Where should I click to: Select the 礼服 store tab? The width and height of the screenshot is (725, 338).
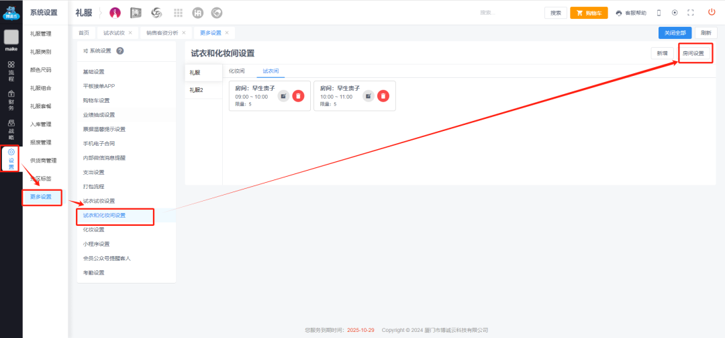pyautogui.click(x=203, y=73)
